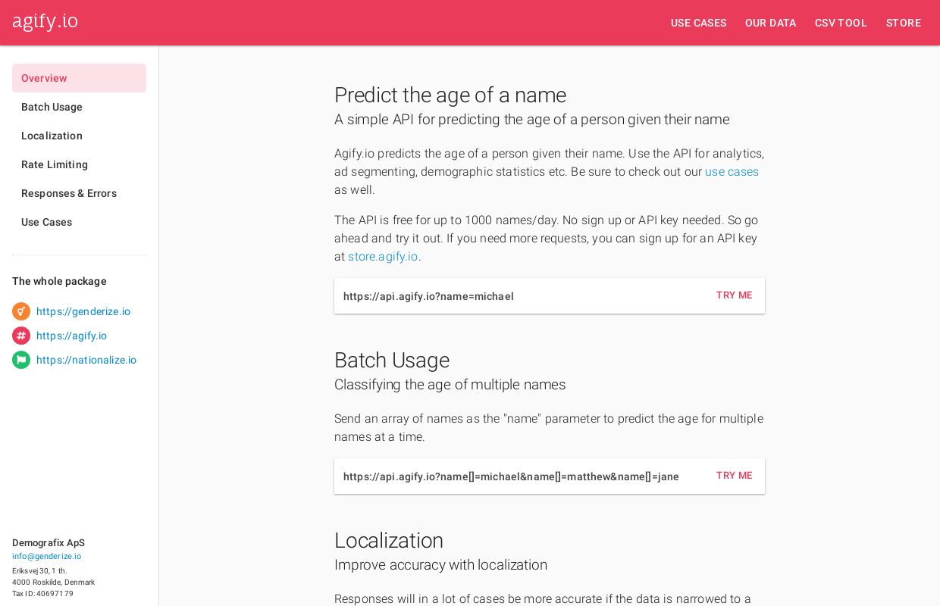940x606 pixels.
Task: Click the red agify hash icon
Action: click(21, 336)
